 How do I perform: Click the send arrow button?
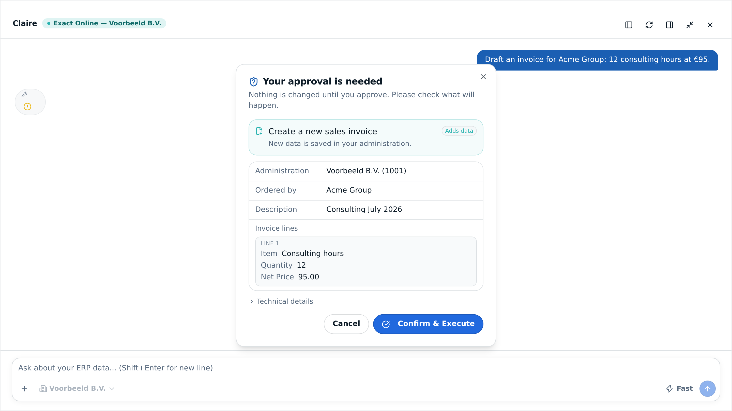pyautogui.click(x=707, y=389)
